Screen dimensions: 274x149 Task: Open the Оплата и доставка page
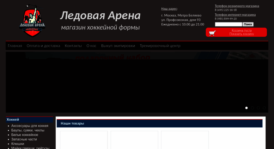(43, 46)
